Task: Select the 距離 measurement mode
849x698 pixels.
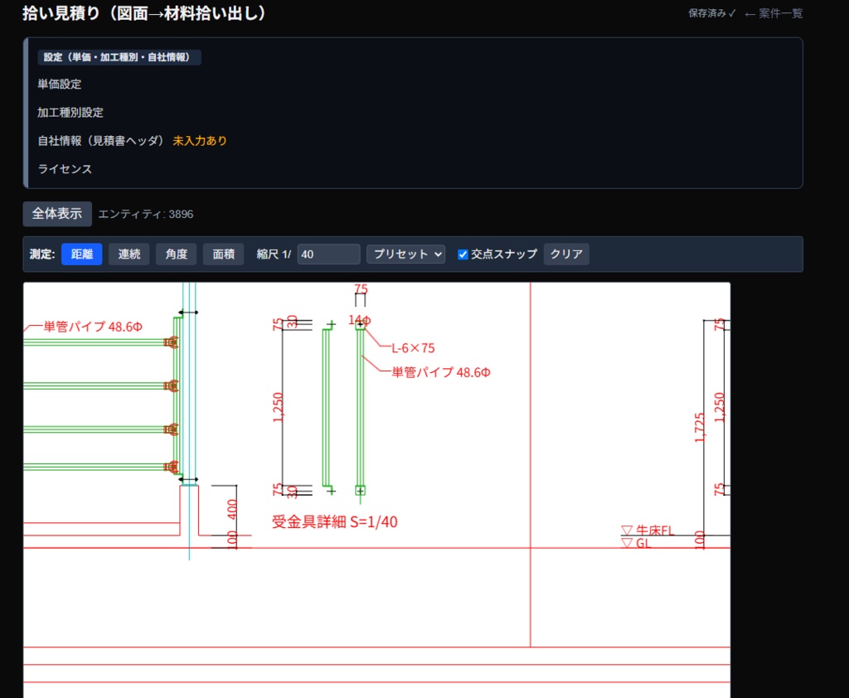Action: tap(82, 254)
